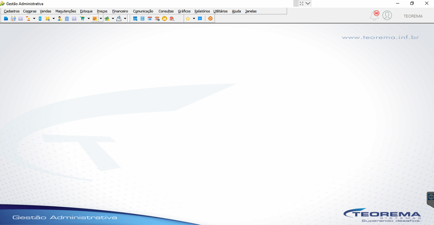This screenshot has width=434, height=225.
Task: Click the blue info square icon
Action: (x=200, y=19)
